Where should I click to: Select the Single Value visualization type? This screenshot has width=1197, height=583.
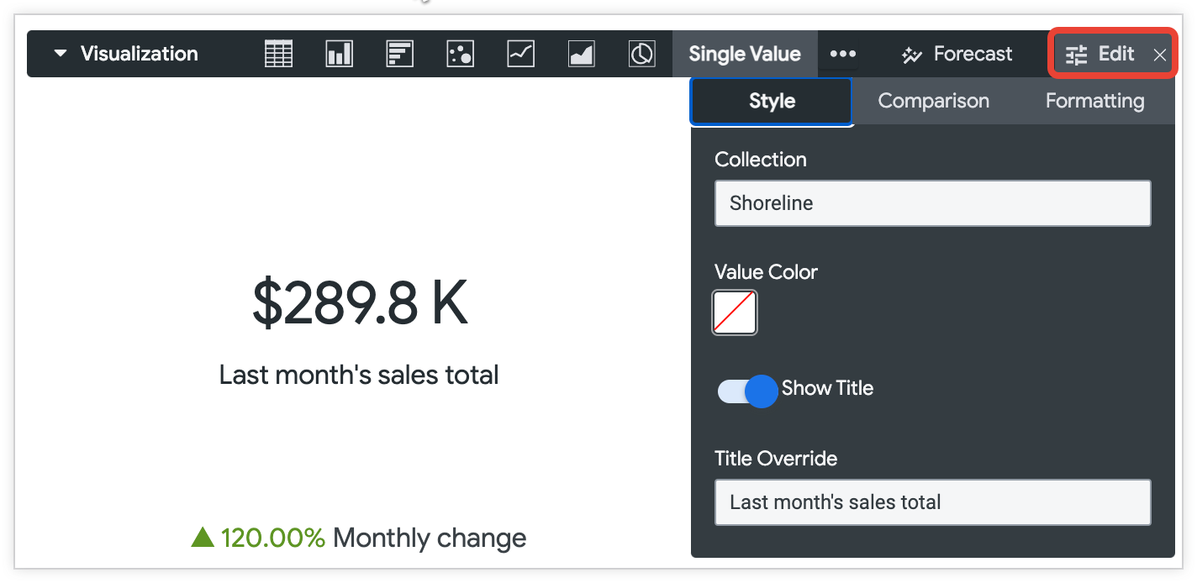click(x=745, y=53)
